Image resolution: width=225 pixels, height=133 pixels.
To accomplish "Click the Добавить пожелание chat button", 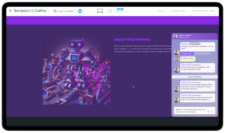I will 202,53.
